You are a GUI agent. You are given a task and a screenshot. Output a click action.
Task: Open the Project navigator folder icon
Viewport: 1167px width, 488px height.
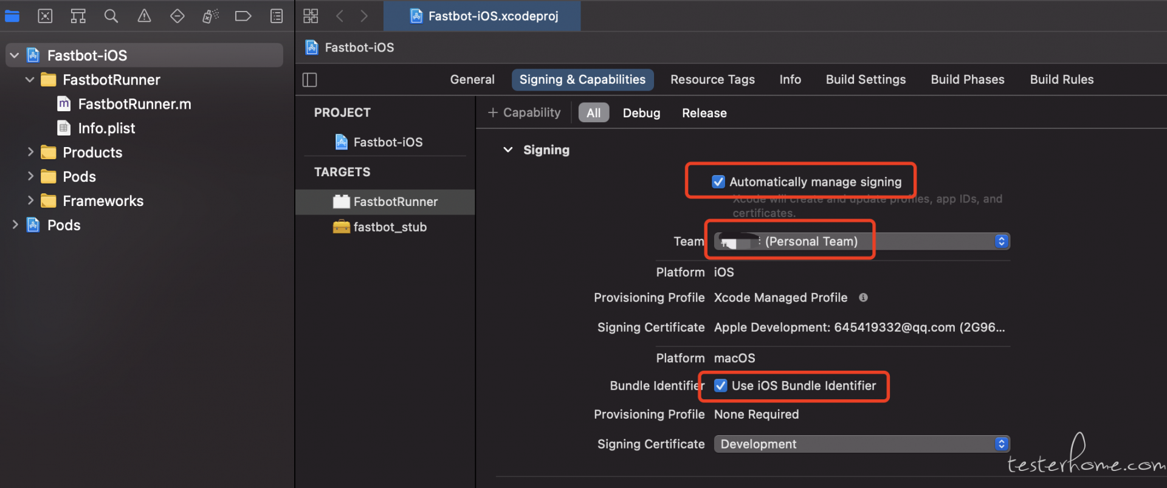(x=12, y=16)
